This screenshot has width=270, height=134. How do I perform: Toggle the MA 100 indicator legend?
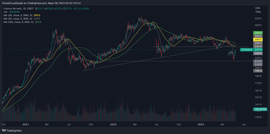(18, 22)
